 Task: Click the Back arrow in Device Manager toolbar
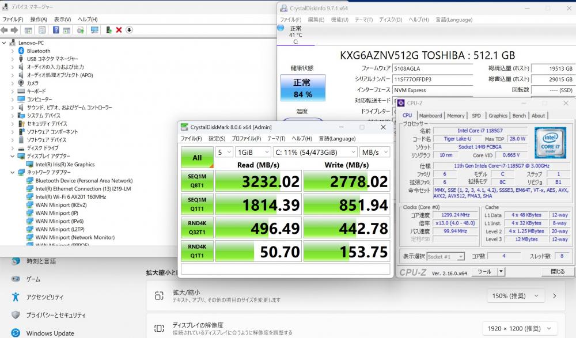coord(5,30)
